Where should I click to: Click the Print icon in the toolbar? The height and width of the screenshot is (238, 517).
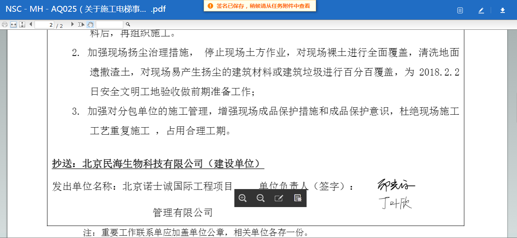(4, 24)
